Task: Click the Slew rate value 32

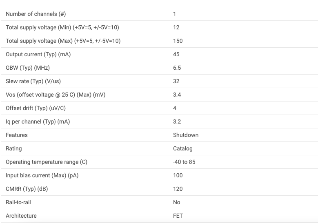Action: pyautogui.click(x=176, y=81)
